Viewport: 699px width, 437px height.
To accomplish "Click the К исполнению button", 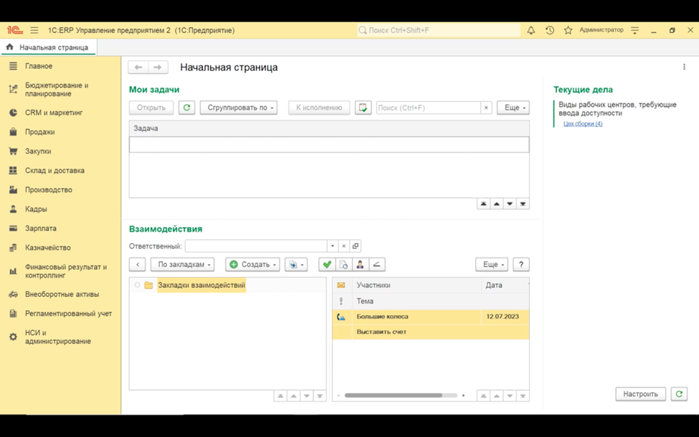I will tap(319, 108).
